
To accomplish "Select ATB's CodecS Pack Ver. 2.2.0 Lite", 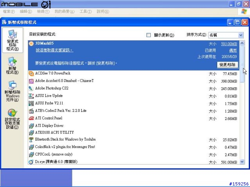I will (x=134, y=111).
